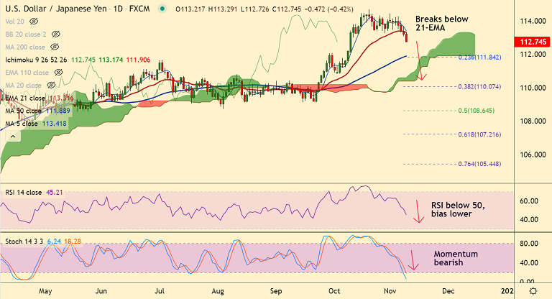552x299 pixels.
Task: Select the MA 5 close legend
Action: pyautogui.click(x=22, y=124)
